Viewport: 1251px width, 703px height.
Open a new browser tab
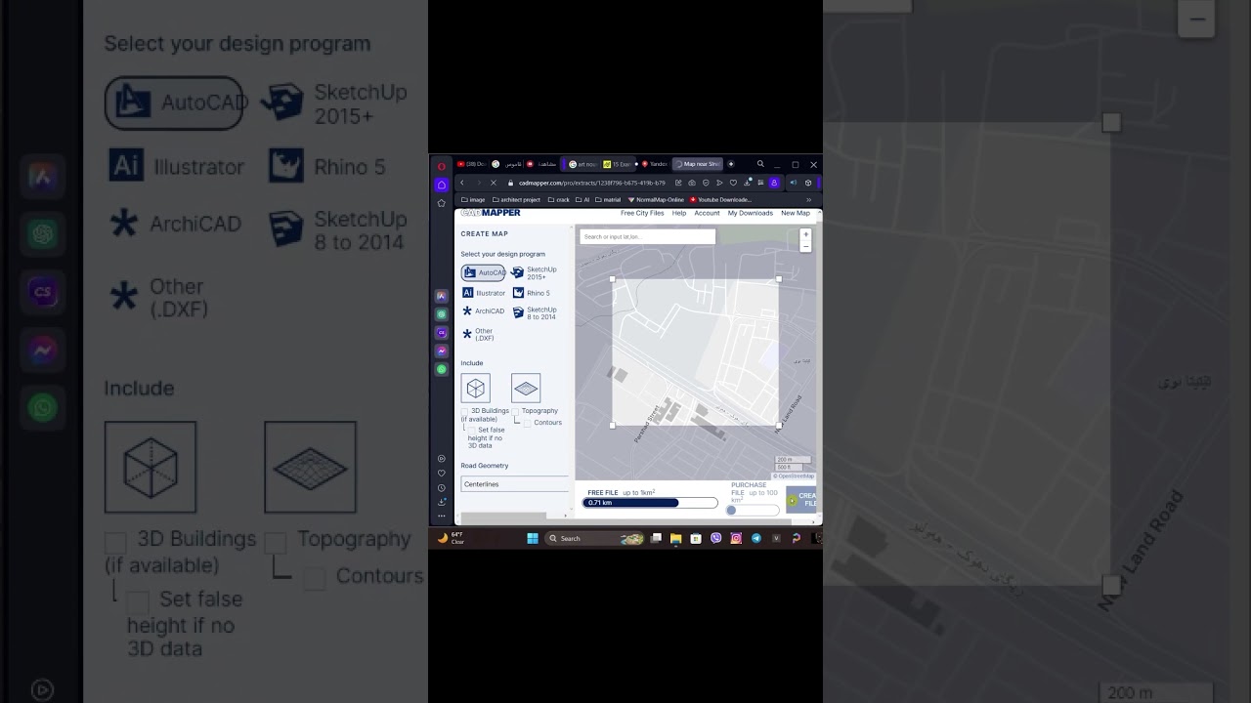click(x=730, y=164)
